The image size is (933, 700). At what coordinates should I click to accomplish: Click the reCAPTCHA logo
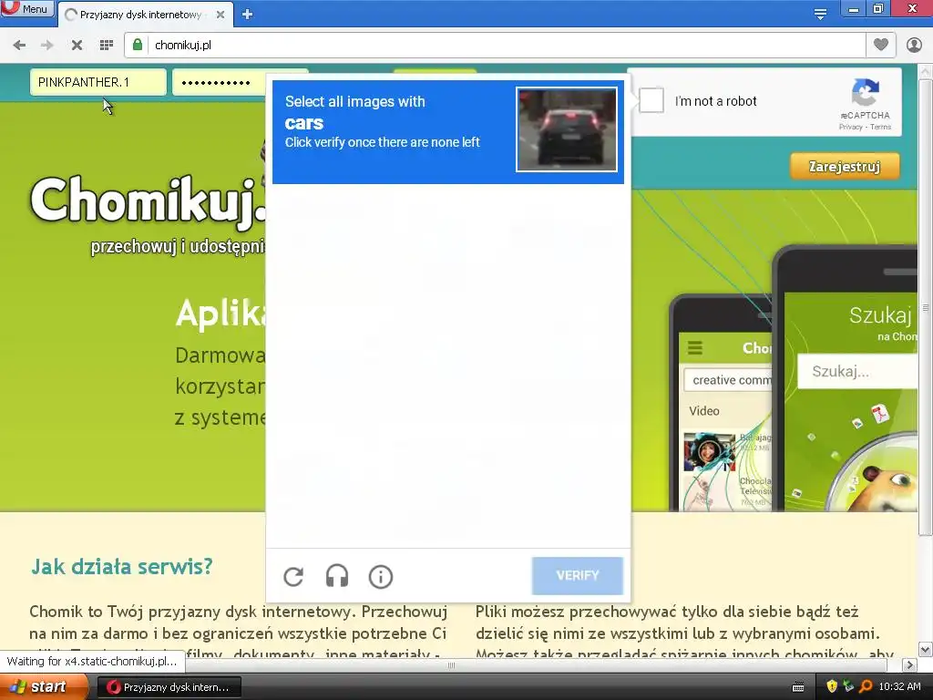[866, 93]
